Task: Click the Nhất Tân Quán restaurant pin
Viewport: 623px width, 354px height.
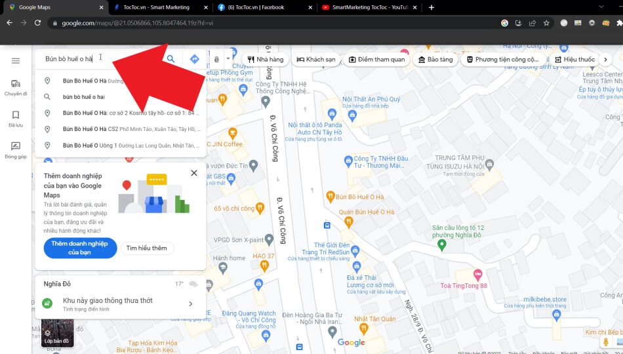Action: (x=363, y=328)
